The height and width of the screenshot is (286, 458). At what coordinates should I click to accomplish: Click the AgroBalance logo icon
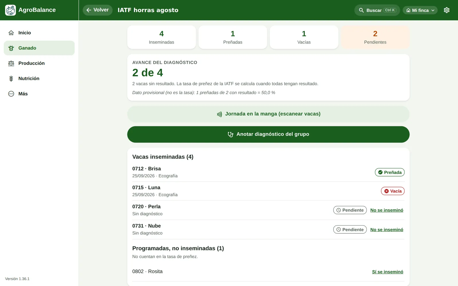11,10
